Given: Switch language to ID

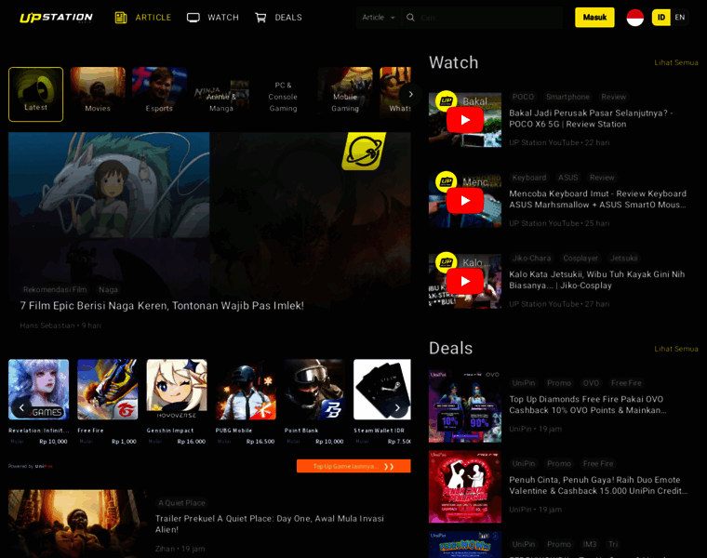Looking at the screenshot, I should (661, 18).
